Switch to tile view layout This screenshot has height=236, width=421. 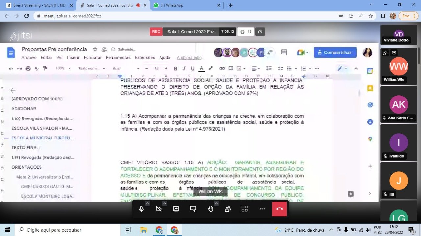pos(245,209)
